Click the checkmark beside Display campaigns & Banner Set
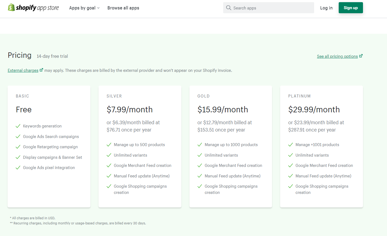 coord(18,157)
